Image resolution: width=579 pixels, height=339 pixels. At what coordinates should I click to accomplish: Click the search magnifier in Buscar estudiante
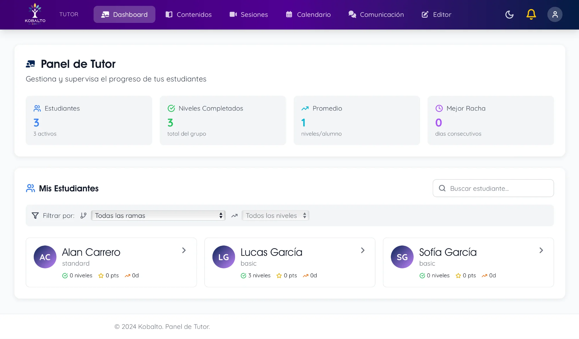point(442,188)
